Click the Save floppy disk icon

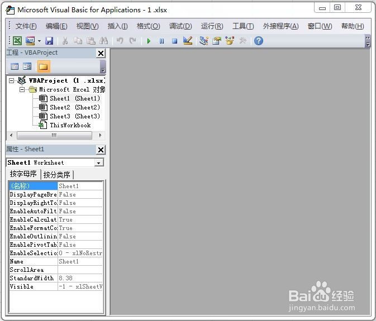(x=49, y=41)
